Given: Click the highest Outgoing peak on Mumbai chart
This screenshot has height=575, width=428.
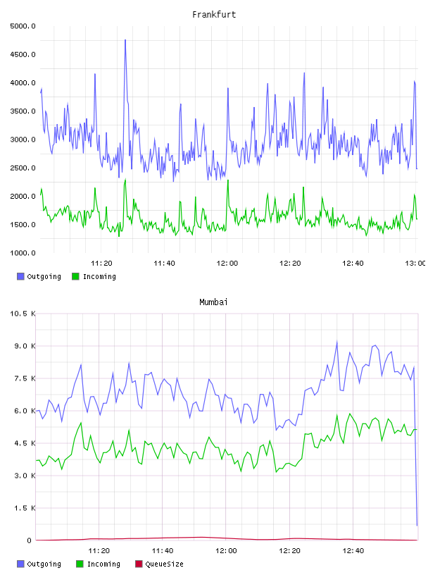Looking at the screenshot, I should pos(336,342).
